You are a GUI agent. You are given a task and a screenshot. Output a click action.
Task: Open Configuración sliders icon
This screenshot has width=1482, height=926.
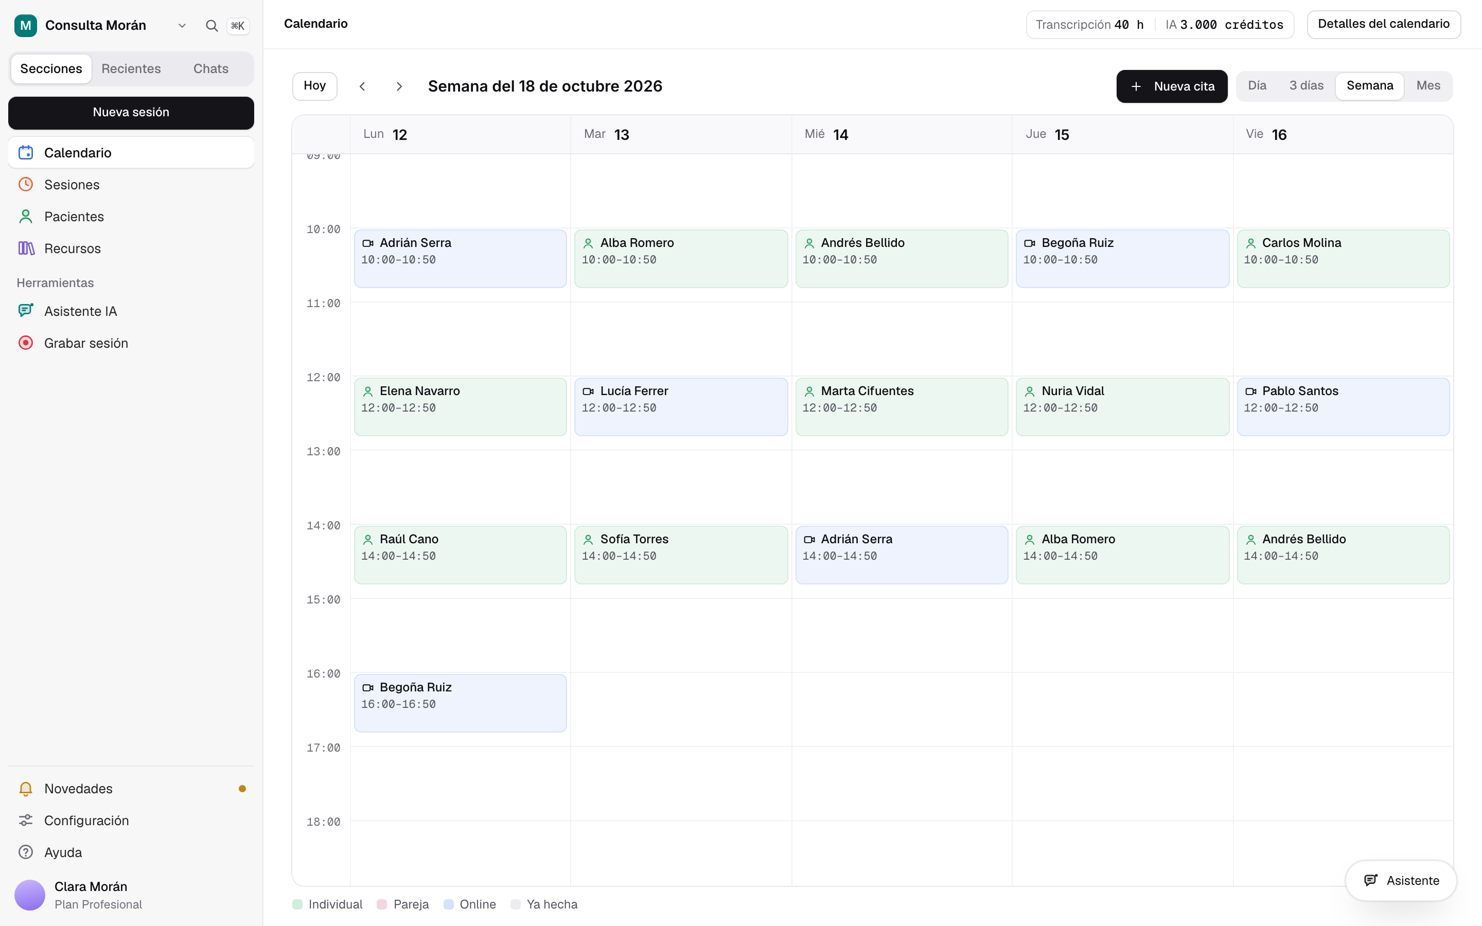[x=26, y=821]
